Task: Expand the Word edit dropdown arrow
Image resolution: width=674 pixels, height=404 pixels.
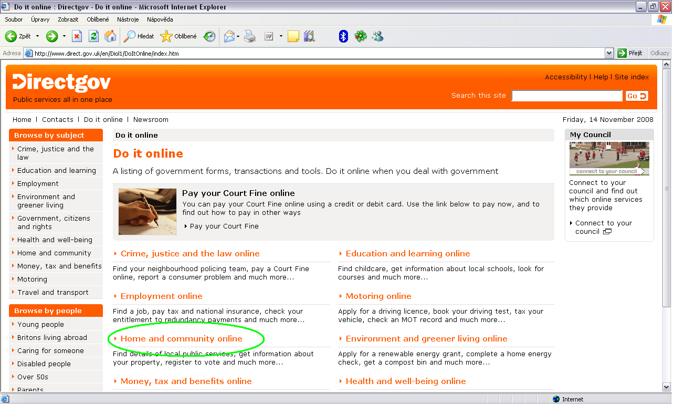Action: [281, 36]
